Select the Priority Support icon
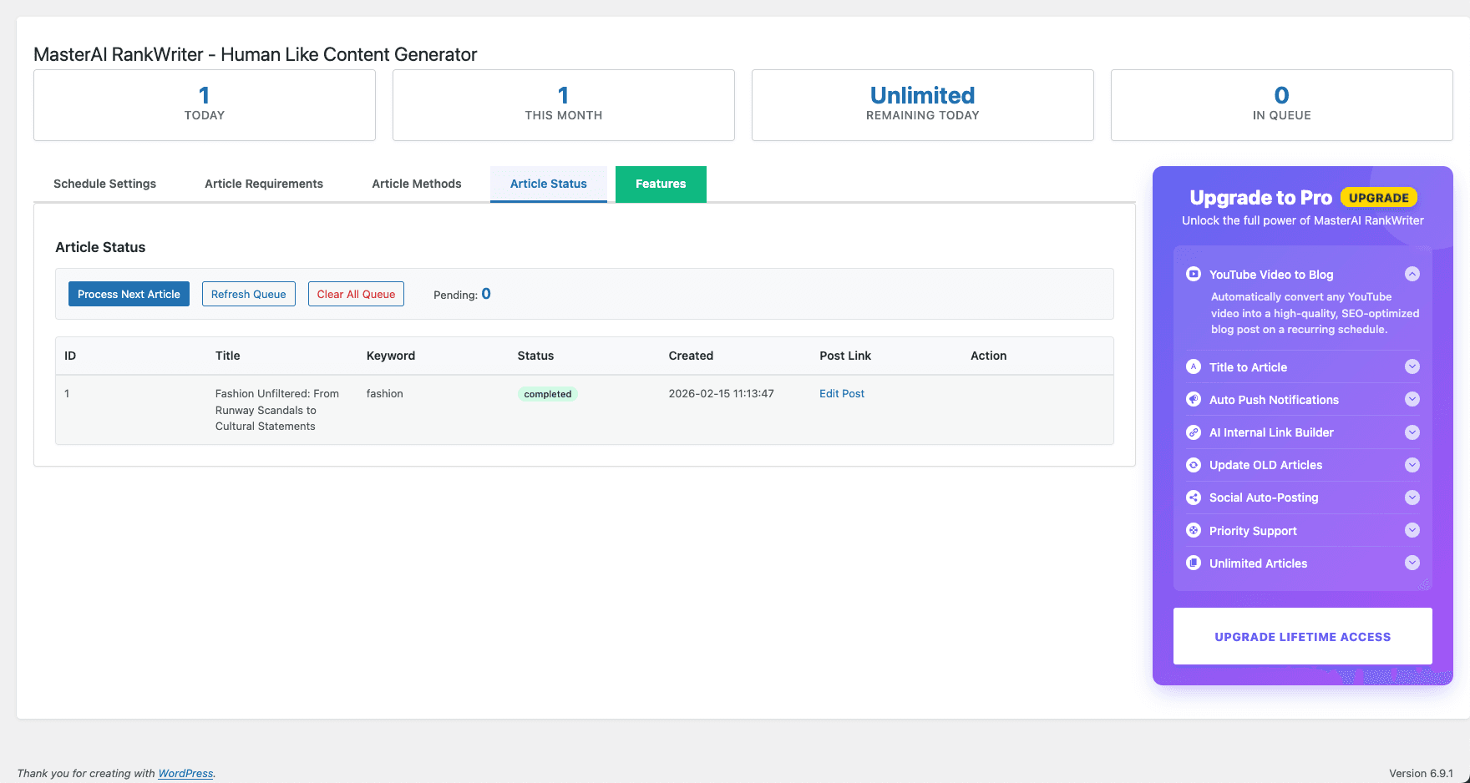 pos(1193,530)
